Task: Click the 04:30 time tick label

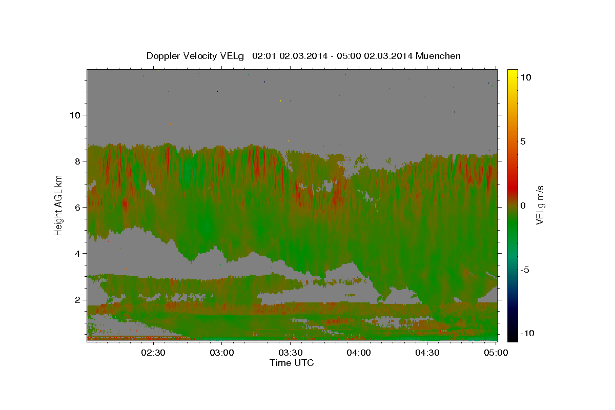Action: 427,353
